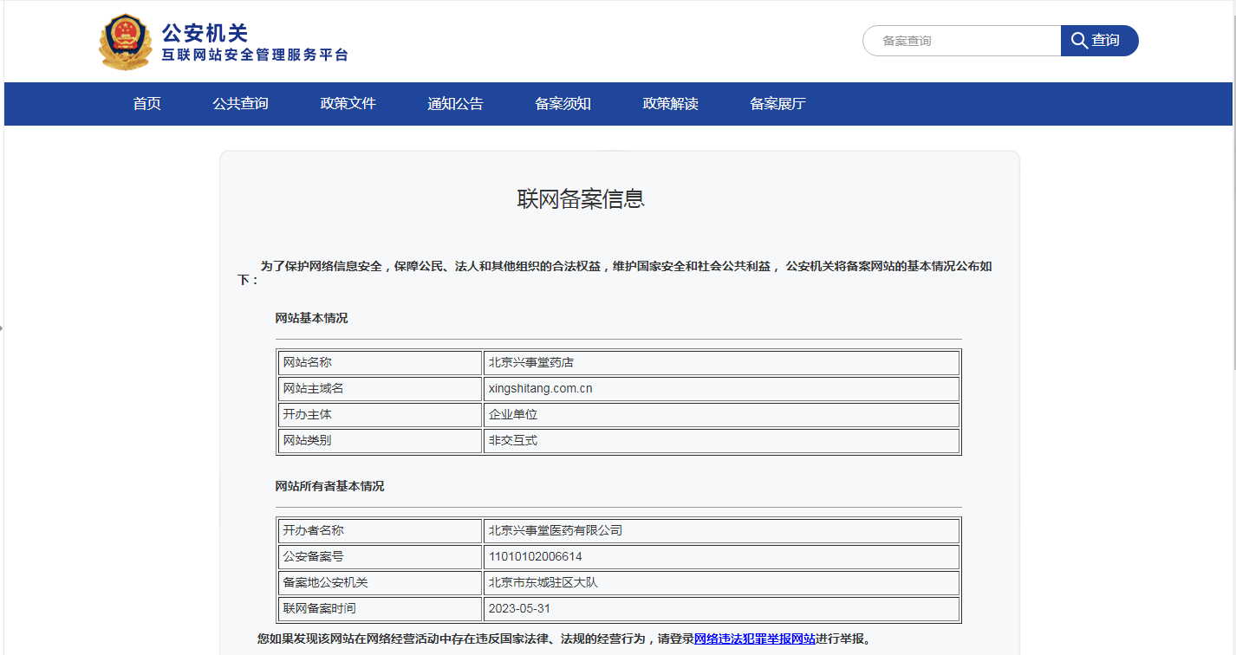Click the small arrow on left edge
1236x655 pixels.
(x=2, y=328)
